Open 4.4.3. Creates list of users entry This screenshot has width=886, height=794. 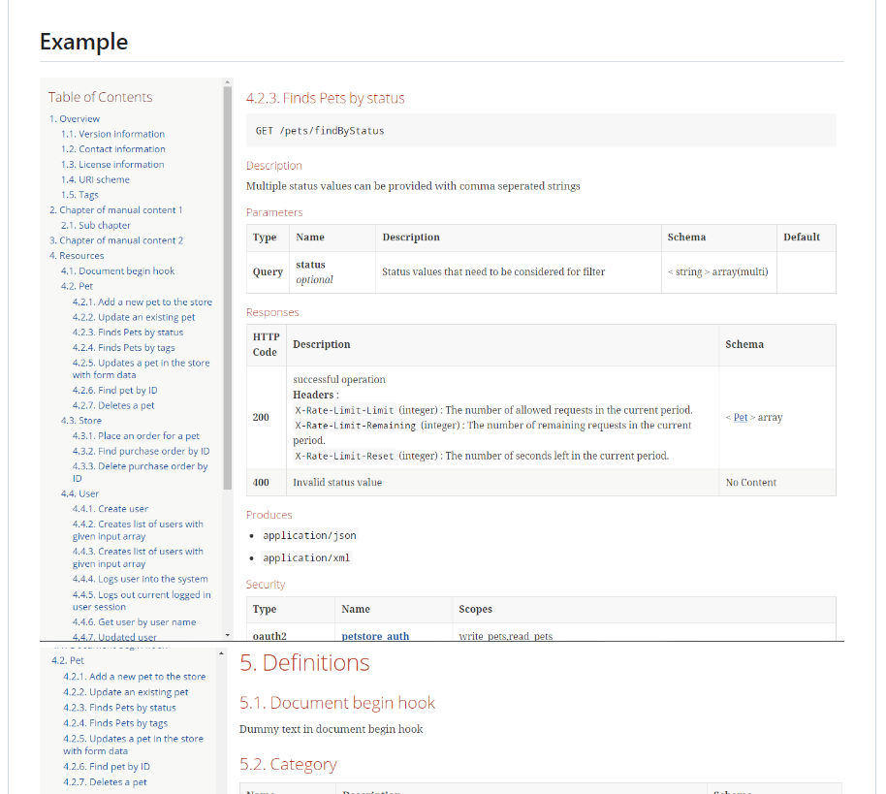(x=138, y=557)
